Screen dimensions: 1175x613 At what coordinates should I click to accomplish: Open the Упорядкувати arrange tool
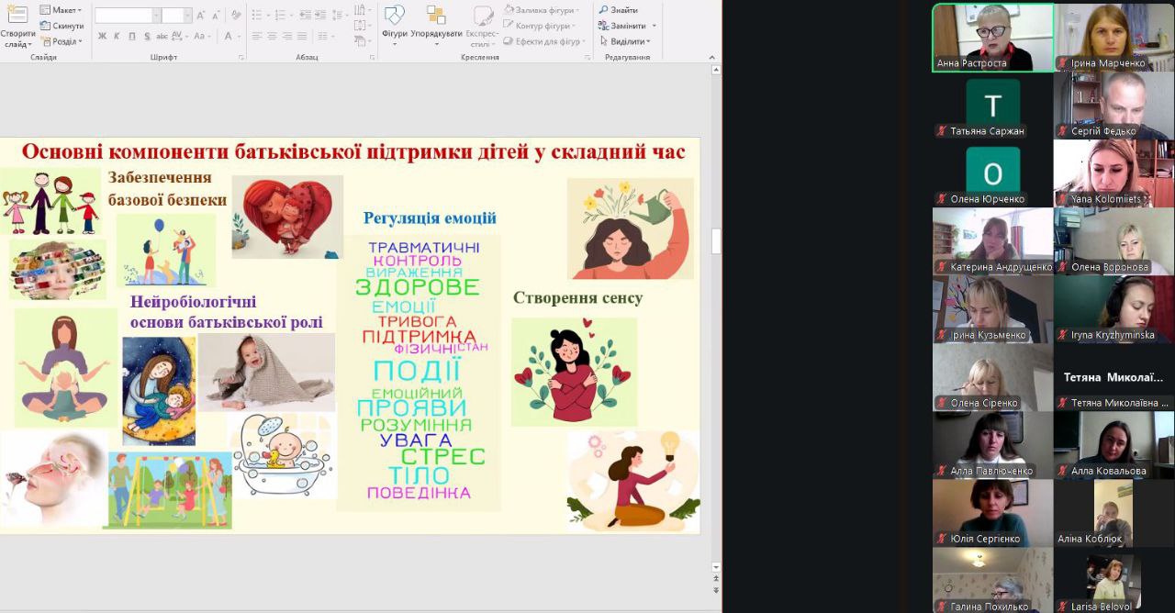[x=436, y=22]
